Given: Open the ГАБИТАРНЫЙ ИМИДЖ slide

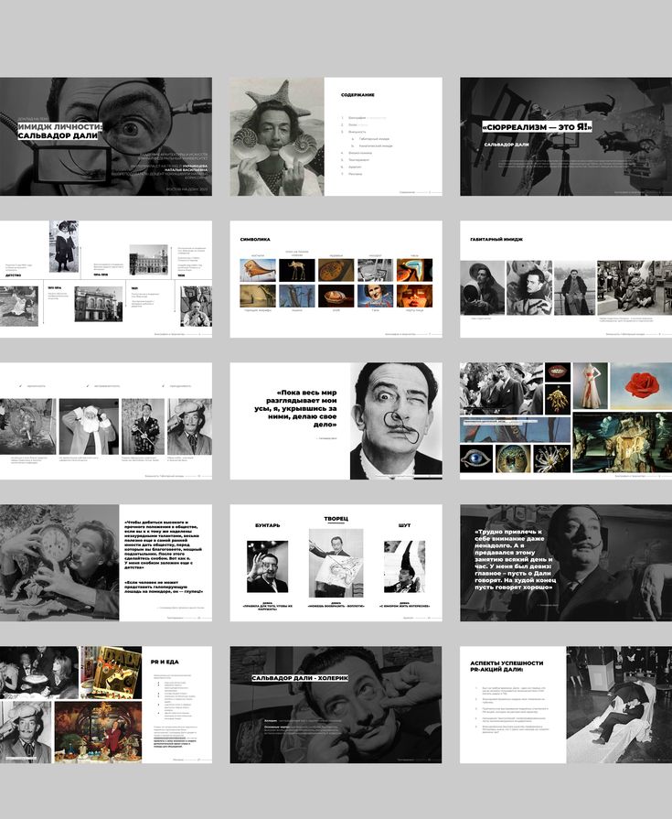Looking at the screenshot, I should click(565, 279).
